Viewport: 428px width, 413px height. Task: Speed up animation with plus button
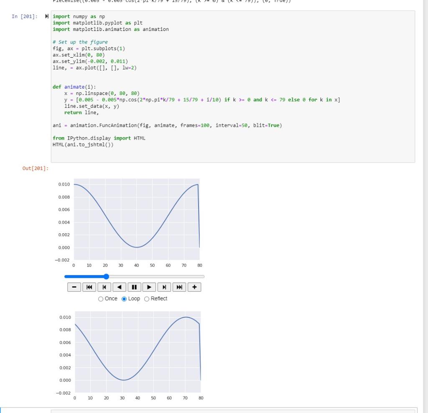tap(194, 287)
